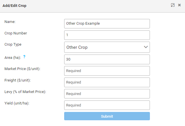Screen dimensions: 185x126
Task: Click the Crop Type label
Action: [x=13, y=44]
